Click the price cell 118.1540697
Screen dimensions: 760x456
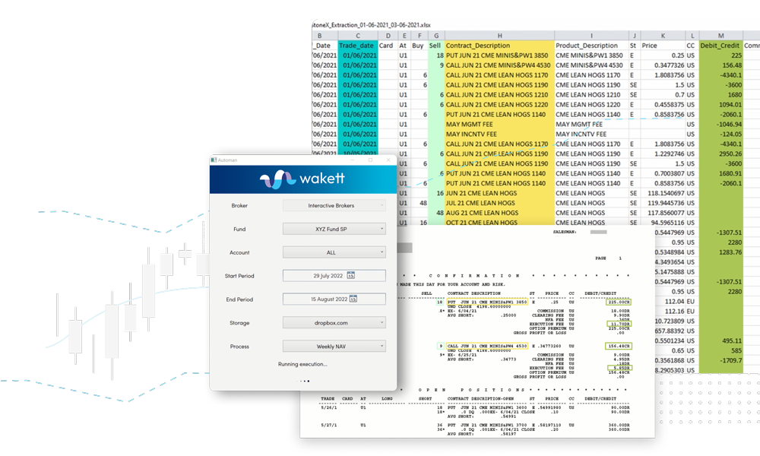pos(663,193)
